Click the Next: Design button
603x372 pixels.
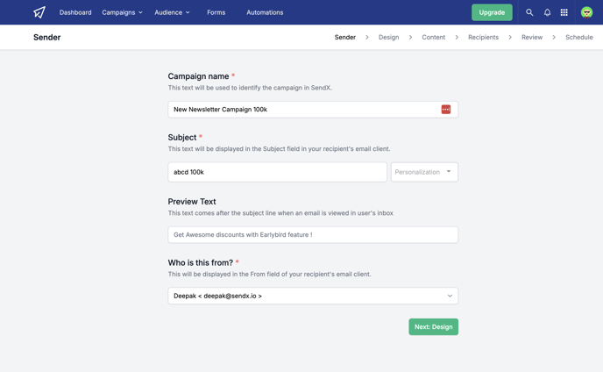click(433, 326)
